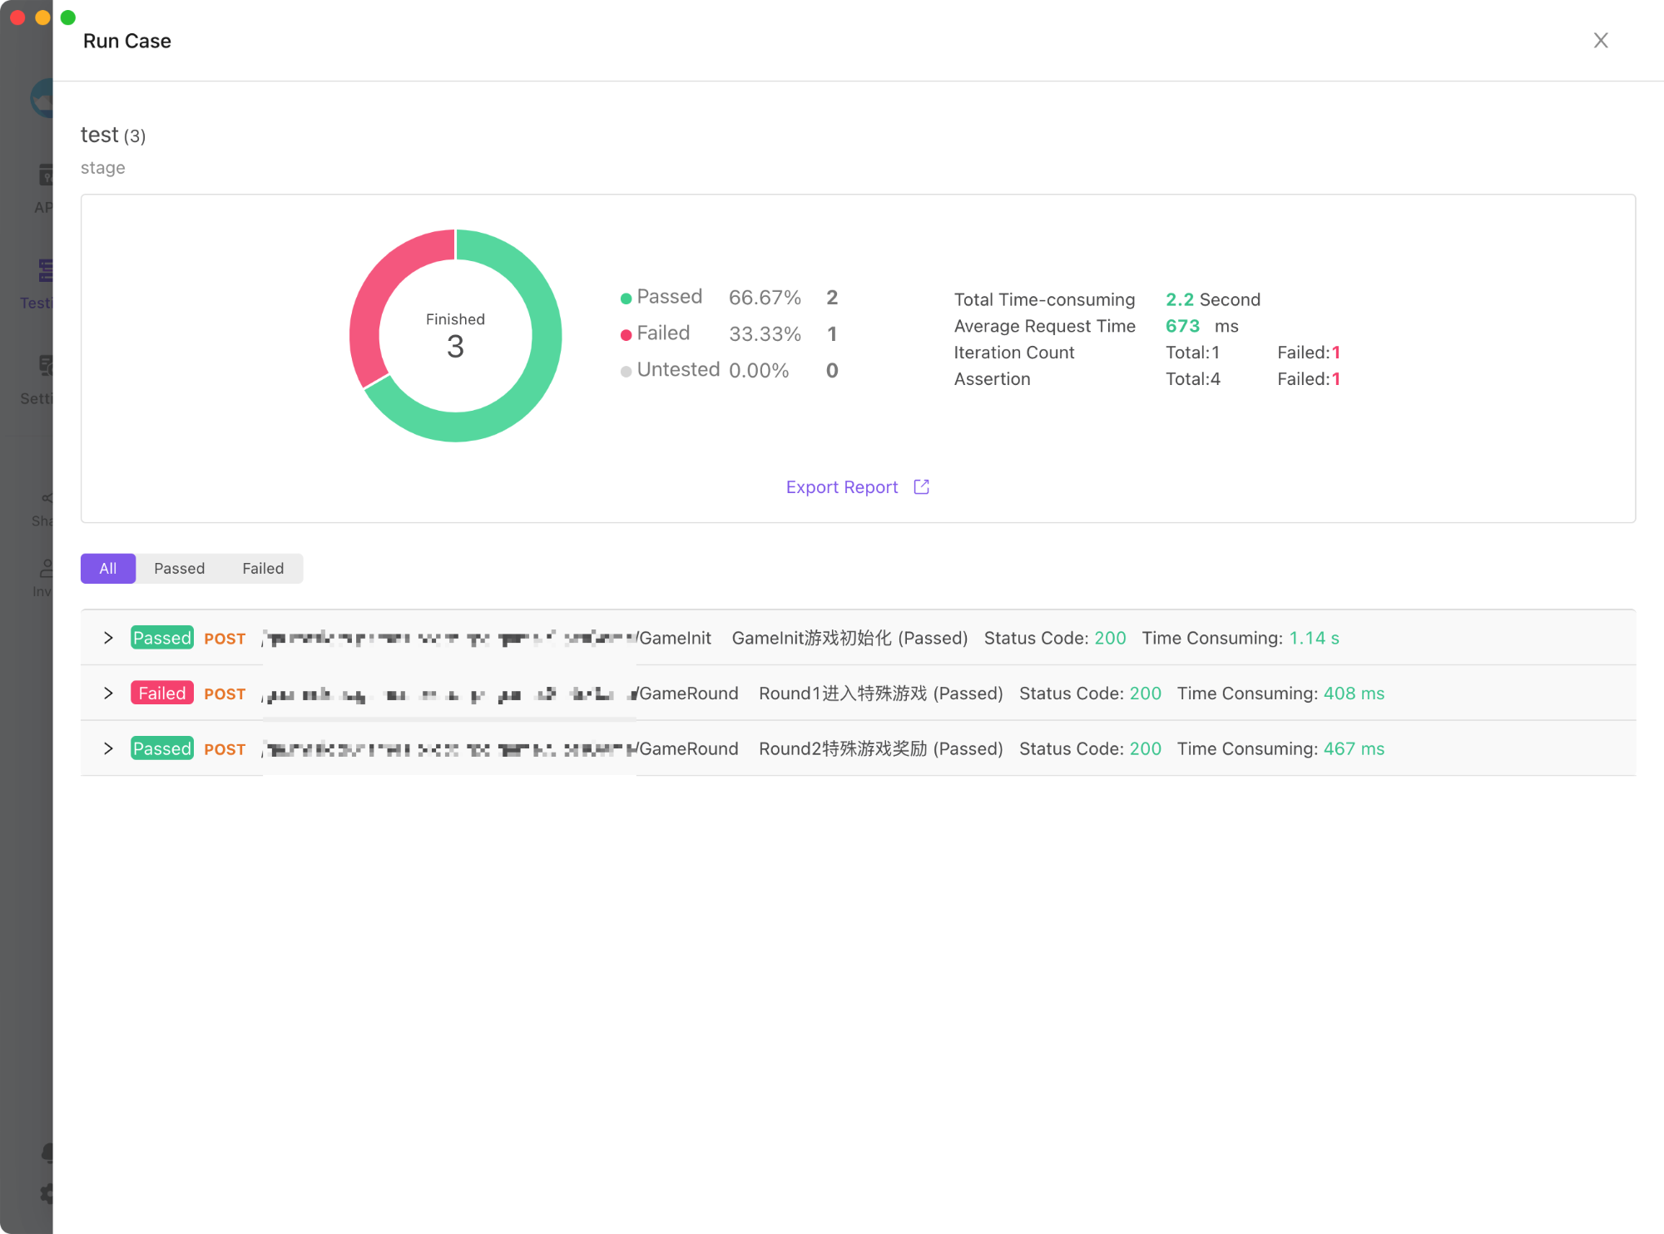Screen dimensions: 1664x1234
Task: Expand the Round2 GameRound result row
Action: (x=108, y=748)
